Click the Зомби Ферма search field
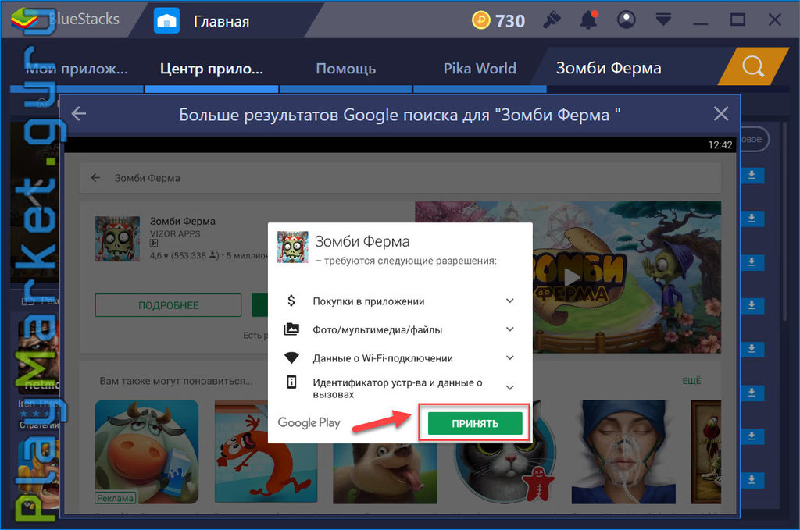 click(x=401, y=178)
